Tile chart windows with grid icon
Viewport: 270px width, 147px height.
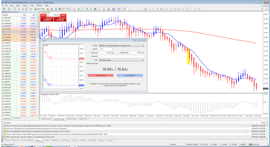95,9
